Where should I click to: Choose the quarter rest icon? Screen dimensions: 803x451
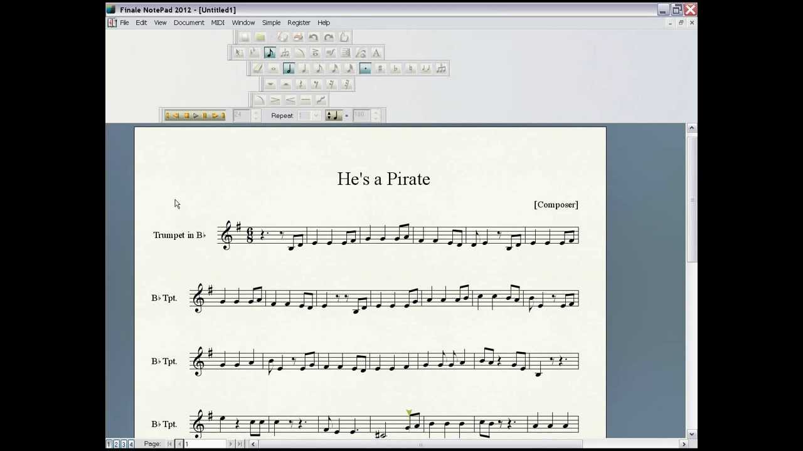pyautogui.click(x=300, y=85)
